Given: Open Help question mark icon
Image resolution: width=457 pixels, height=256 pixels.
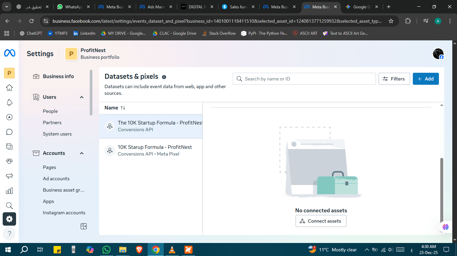Looking at the screenshot, I should point(9,233).
